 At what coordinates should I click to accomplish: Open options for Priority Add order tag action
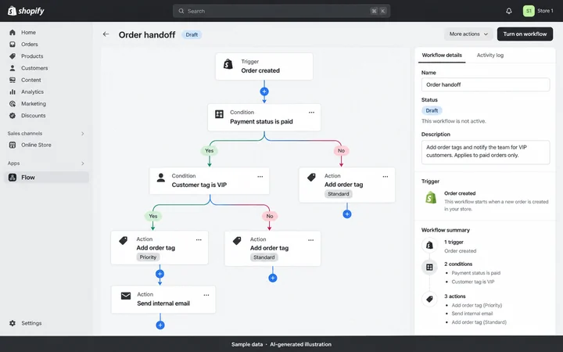coord(199,239)
